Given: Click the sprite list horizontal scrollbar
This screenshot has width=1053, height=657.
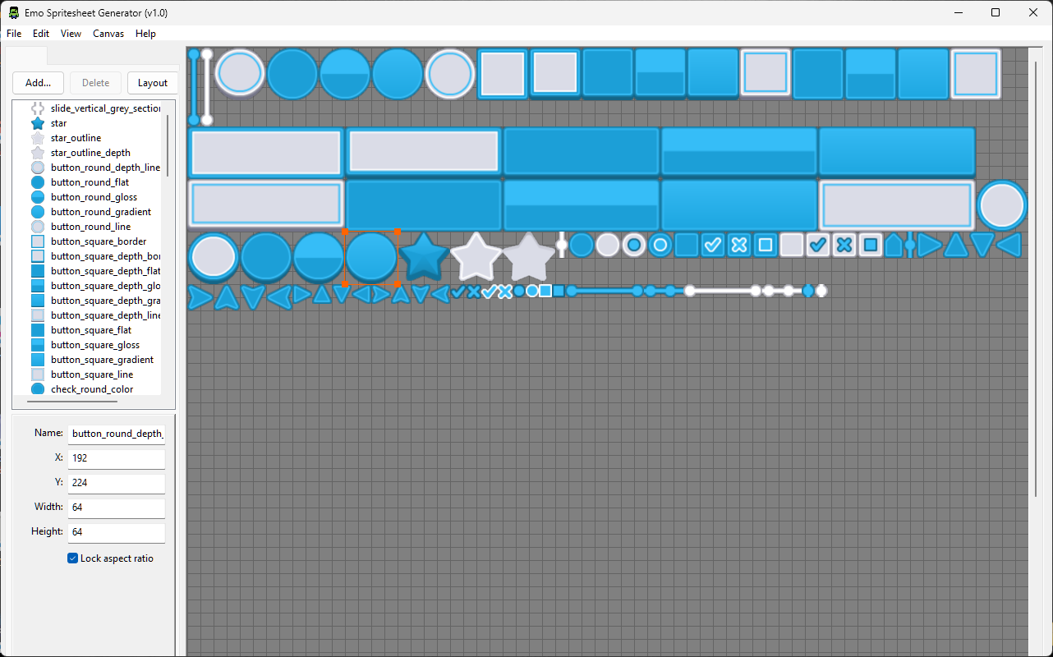Looking at the screenshot, I should click(72, 402).
